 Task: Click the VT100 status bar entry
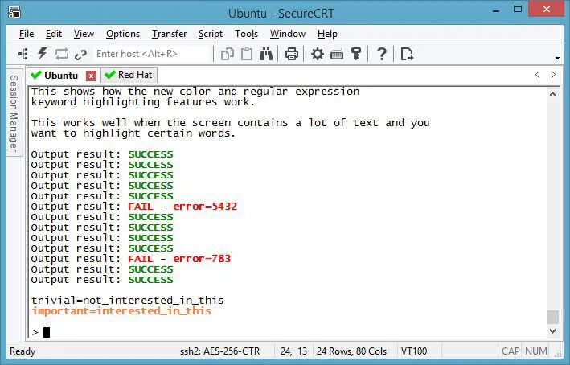click(x=414, y=351)
